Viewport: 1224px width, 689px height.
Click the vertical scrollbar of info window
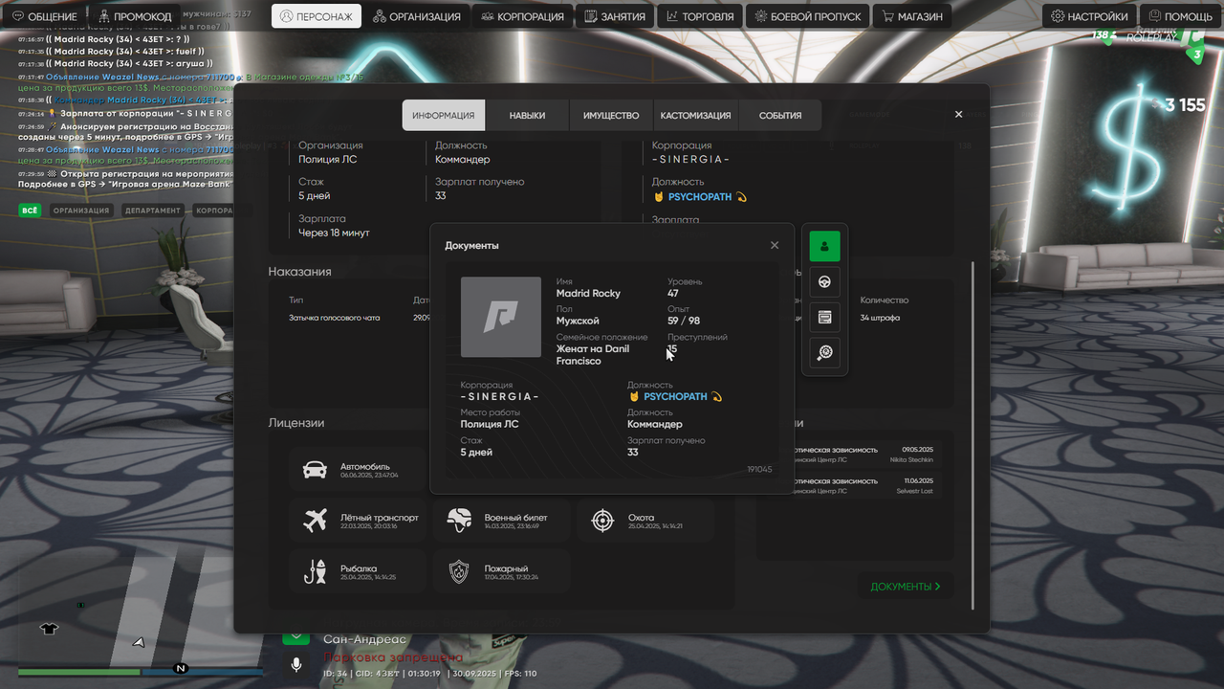pos(973,435)
